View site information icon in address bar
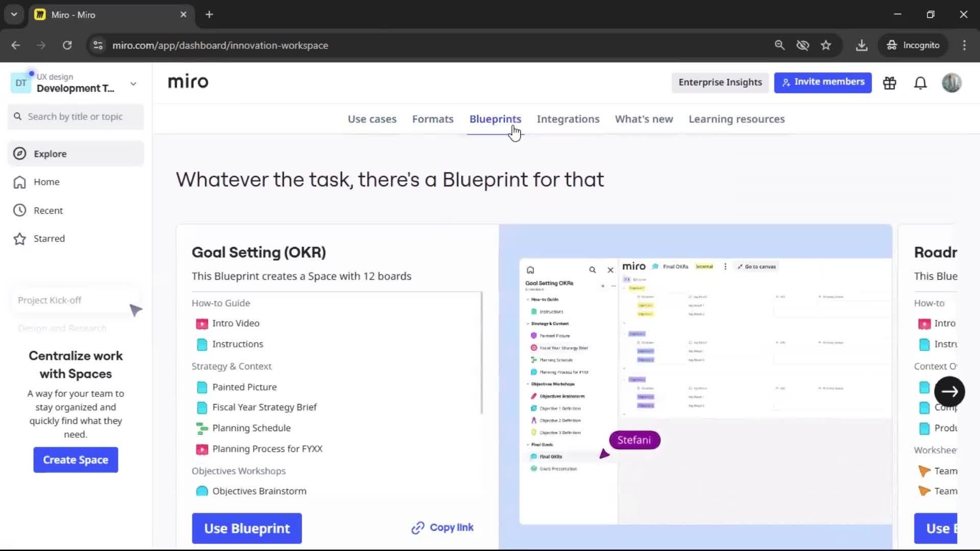This screenshot has height=551, width=980. (x=98, y=45)
